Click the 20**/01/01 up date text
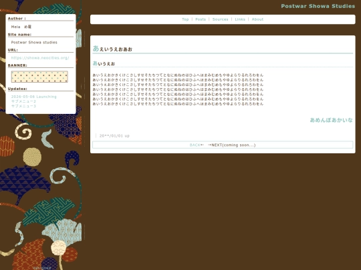The height and width of the screenshot is (270, 361). (x=114, y=136)
